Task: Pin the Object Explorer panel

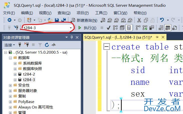Action: [x=72, y=37]
